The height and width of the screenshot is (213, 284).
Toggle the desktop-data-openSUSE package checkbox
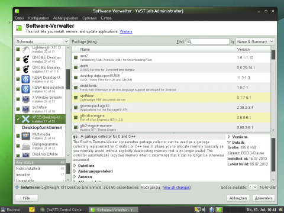click(x=76, y=78)
